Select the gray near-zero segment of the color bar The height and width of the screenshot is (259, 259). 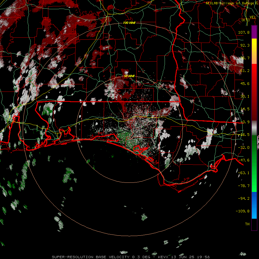tap(254, 128)
